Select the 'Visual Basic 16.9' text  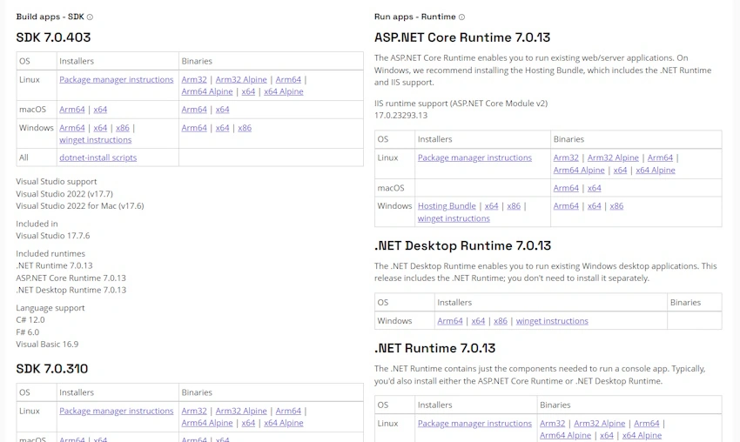47,345
